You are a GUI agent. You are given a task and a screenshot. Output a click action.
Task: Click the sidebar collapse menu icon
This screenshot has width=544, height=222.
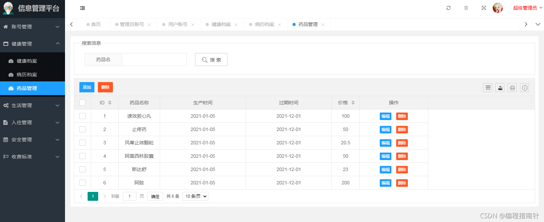tap(82, 8)
